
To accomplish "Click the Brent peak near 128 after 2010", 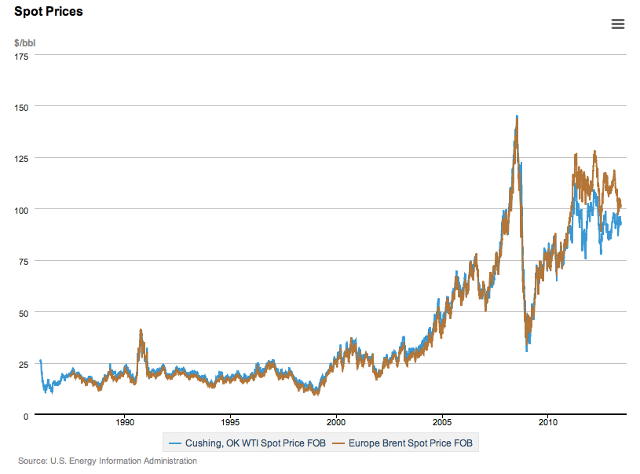I will [595, 152].
